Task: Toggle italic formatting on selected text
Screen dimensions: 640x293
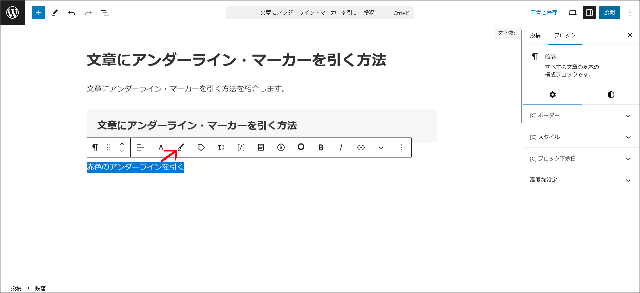Action: click(341, 147)
